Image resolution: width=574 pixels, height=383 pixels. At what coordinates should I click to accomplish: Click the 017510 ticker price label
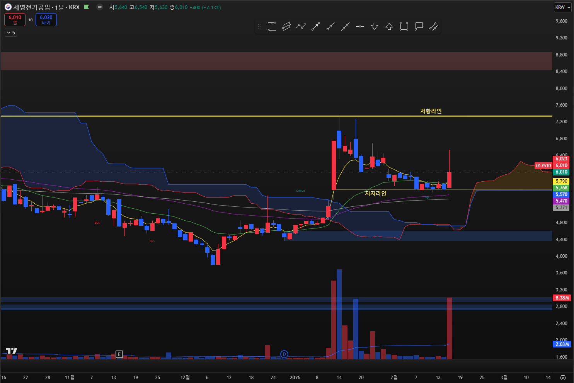543,166
